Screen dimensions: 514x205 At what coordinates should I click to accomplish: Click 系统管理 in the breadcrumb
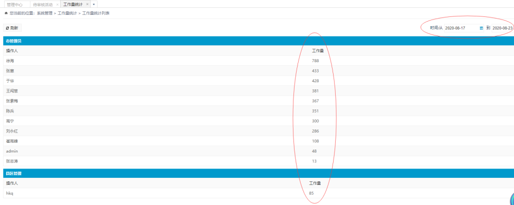tap(45, 13)
